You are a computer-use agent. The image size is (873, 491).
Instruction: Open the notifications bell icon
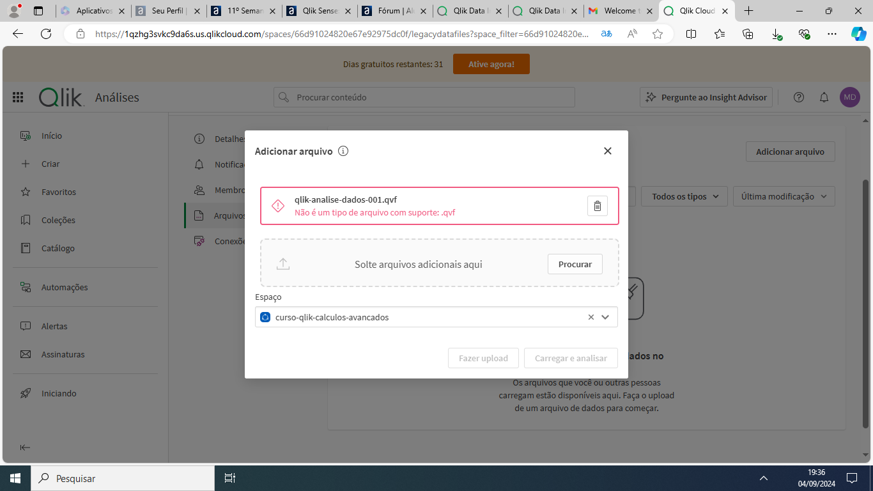click(x=824, y=97)
